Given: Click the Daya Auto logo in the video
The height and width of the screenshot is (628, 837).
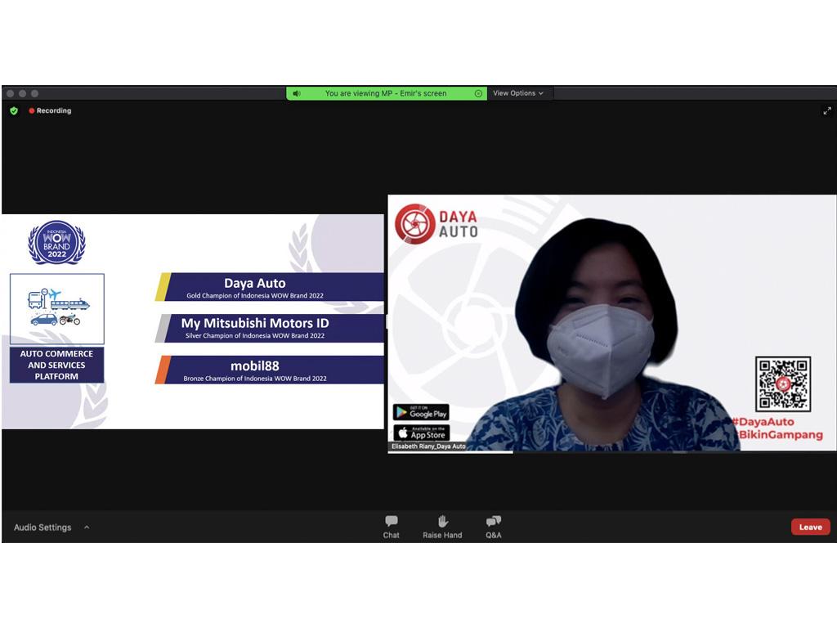Looking at the screenshot, I should click(x=436, y=224).
